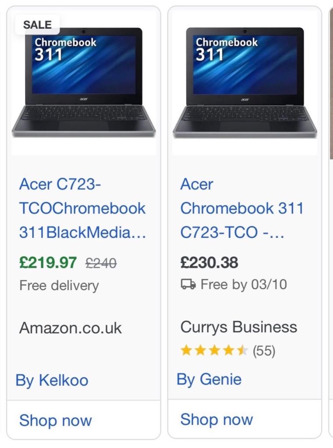This screenshot has width=333, height=448.
Task: Open the By Kelkoo link
Action: tap(52, 380)
